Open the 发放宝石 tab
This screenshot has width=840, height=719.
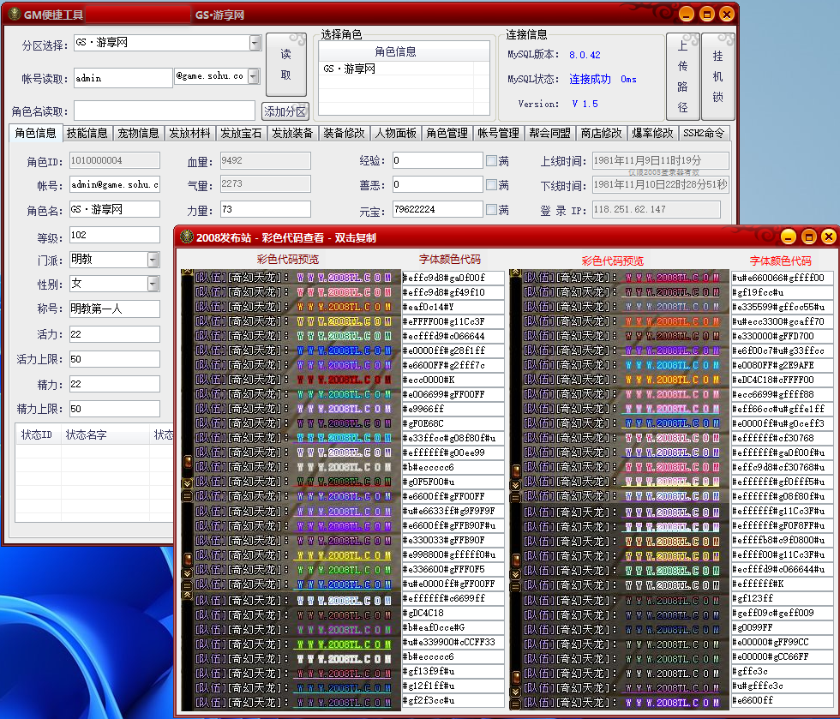pyautogui.click(x=241, y=134)
